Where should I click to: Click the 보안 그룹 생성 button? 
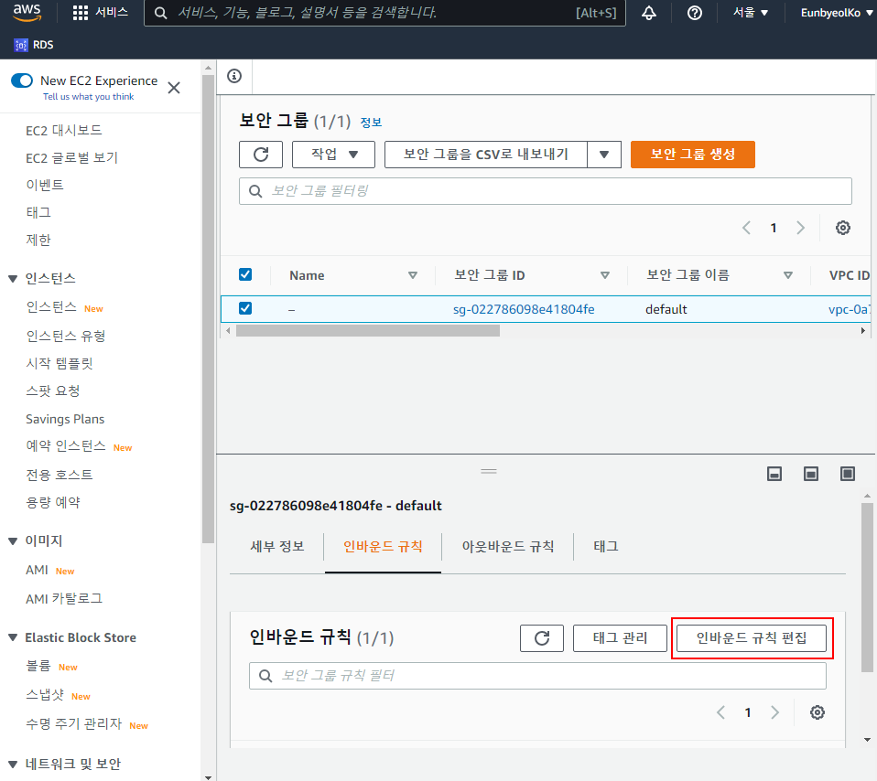tap(692, 155)
